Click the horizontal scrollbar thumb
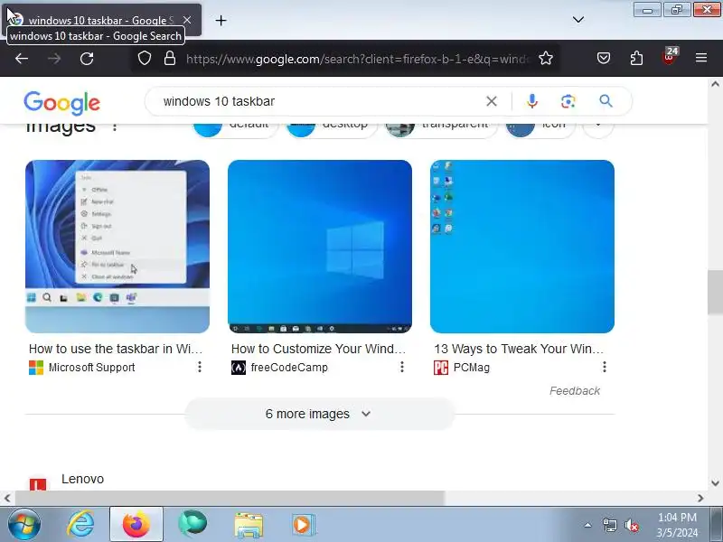This screenshot has height=542, width=723. pyautogui.click(x=230, y=498)
